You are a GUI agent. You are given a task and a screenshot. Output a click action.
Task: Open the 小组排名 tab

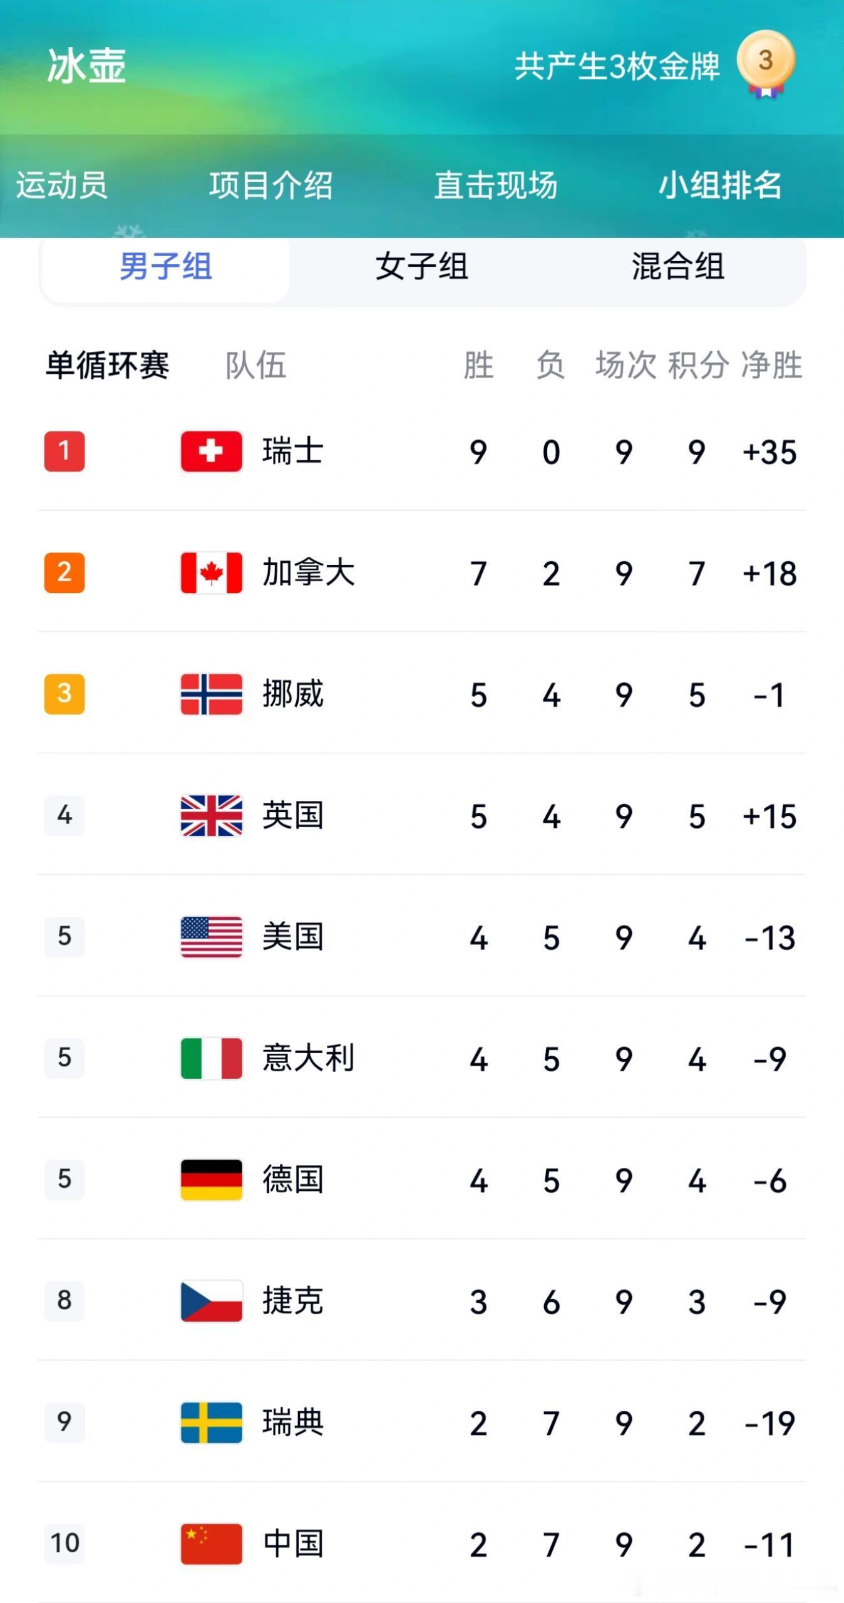tap(719, 185)
